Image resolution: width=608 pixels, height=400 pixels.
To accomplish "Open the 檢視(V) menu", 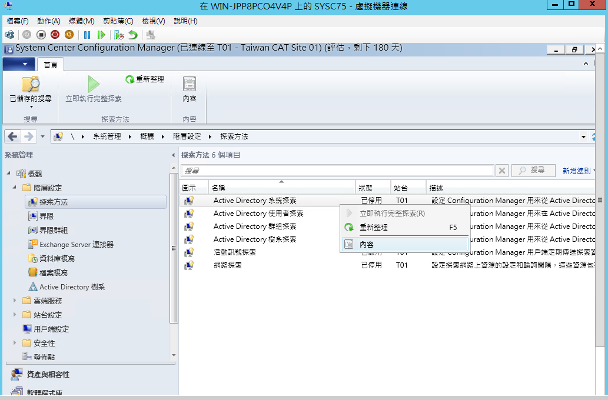I will point(154,21).
